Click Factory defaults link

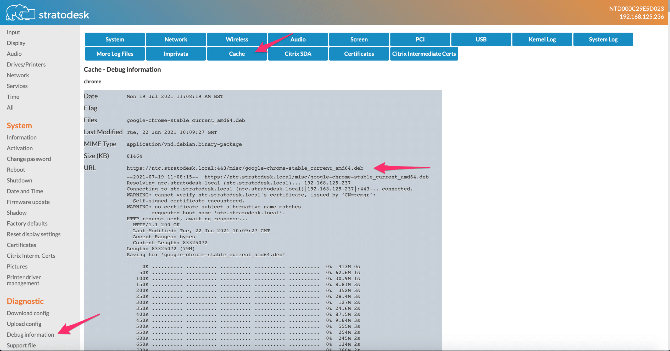click(x=27, y=223)
